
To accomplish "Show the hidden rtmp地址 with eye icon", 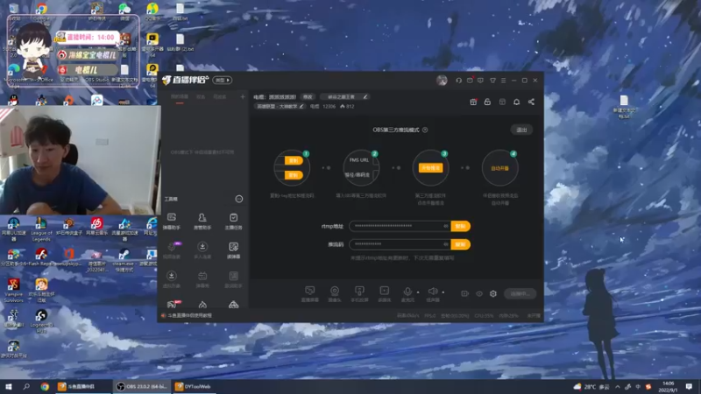I will (x=446, y=226).
